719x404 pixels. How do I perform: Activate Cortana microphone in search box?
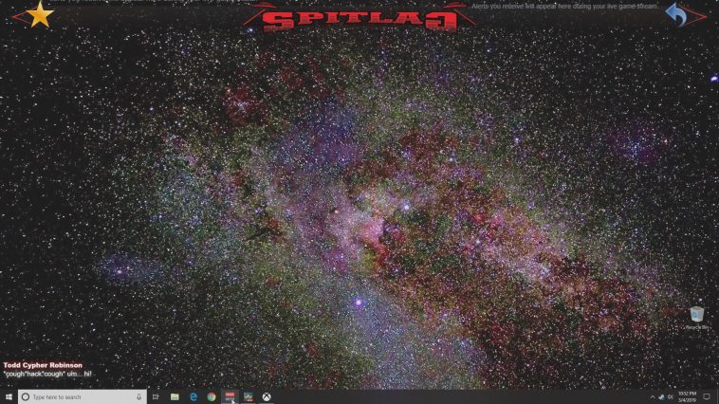[x=139, y=396]
